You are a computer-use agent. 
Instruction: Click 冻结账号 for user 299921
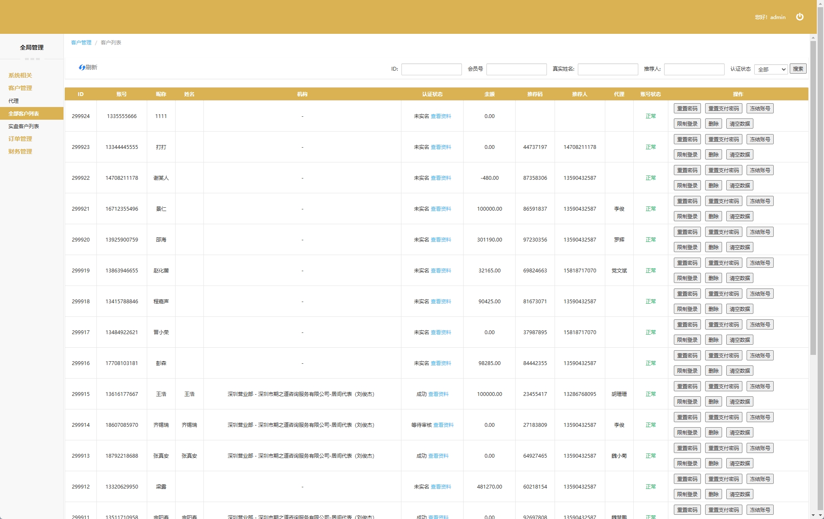click(x=760, y=201)
